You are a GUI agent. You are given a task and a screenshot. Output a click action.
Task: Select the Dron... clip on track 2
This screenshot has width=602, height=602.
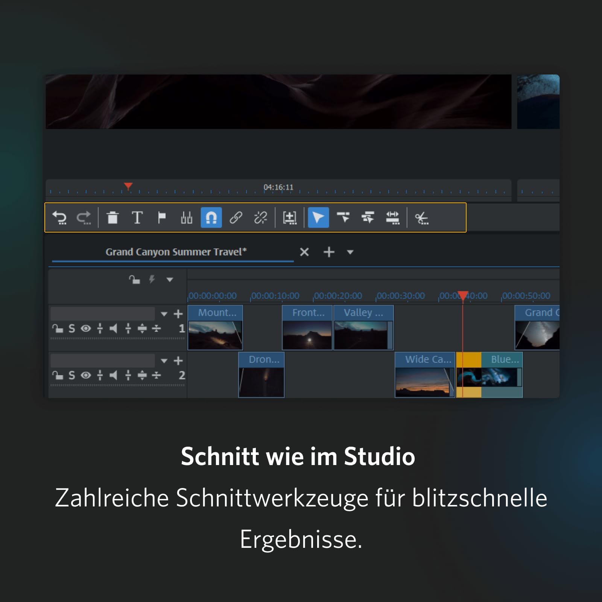tap(261, 374)
